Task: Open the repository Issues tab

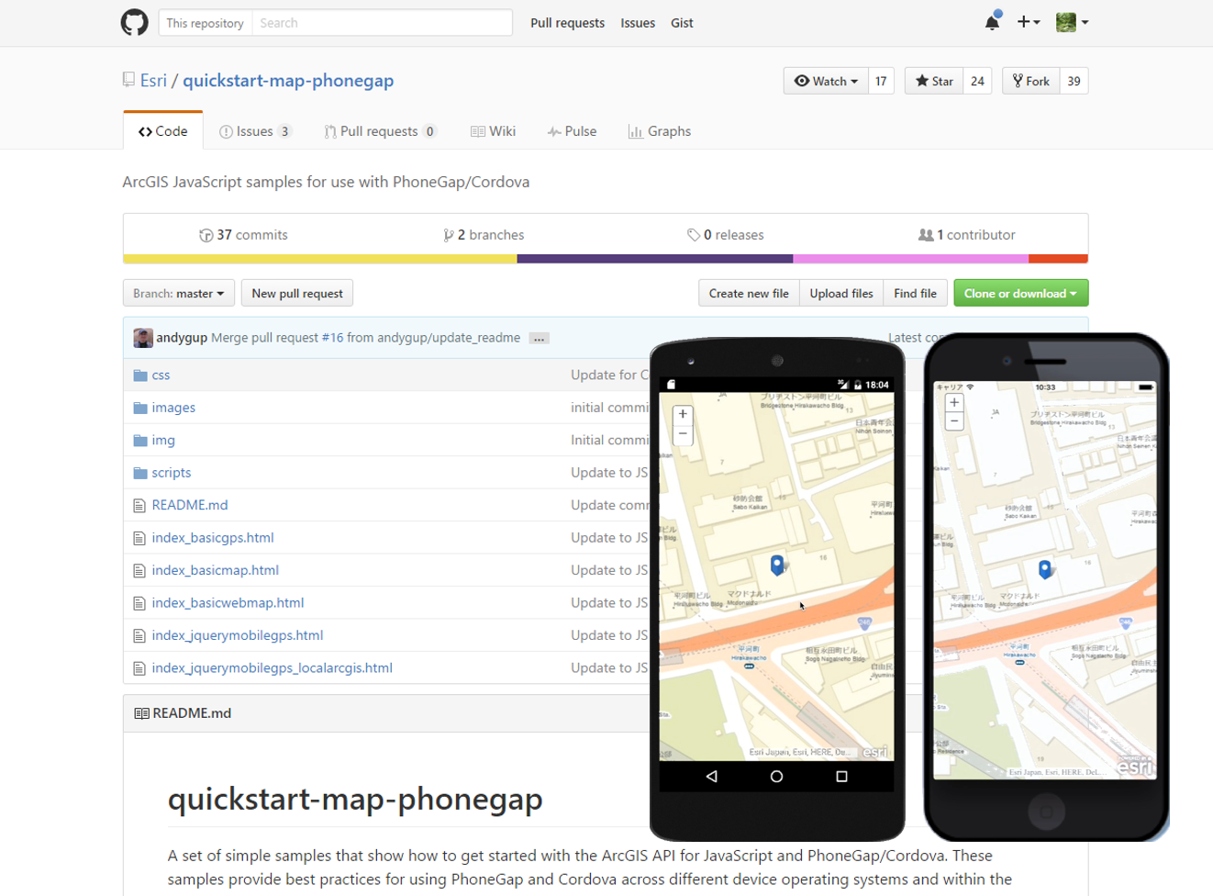Action: pos(255,131)
